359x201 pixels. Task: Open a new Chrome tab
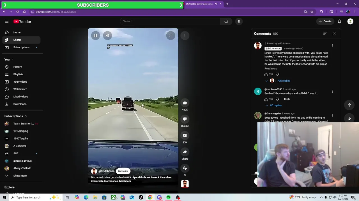227,4
